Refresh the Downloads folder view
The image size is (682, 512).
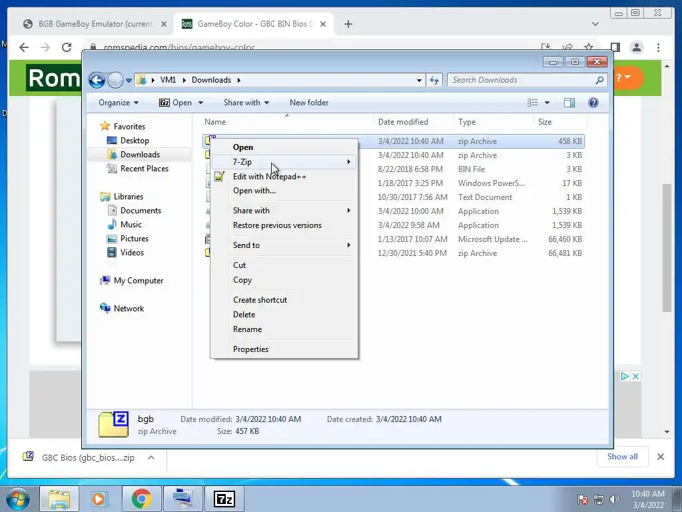click(x=434, y=80)
